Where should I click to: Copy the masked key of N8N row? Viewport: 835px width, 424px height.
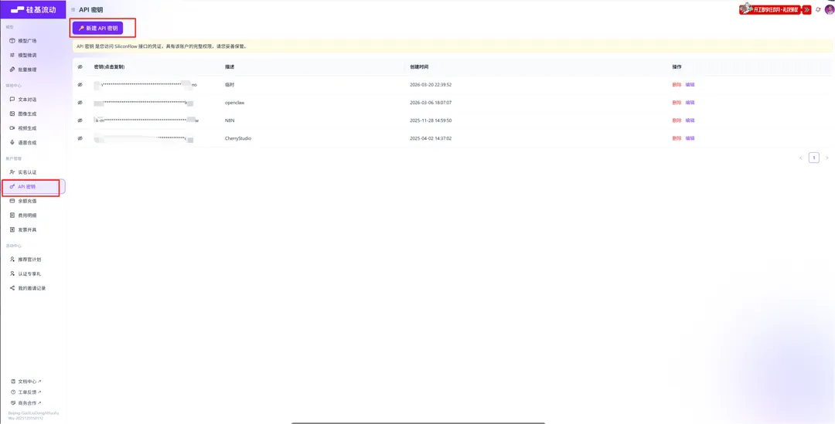tap(146, 120)
